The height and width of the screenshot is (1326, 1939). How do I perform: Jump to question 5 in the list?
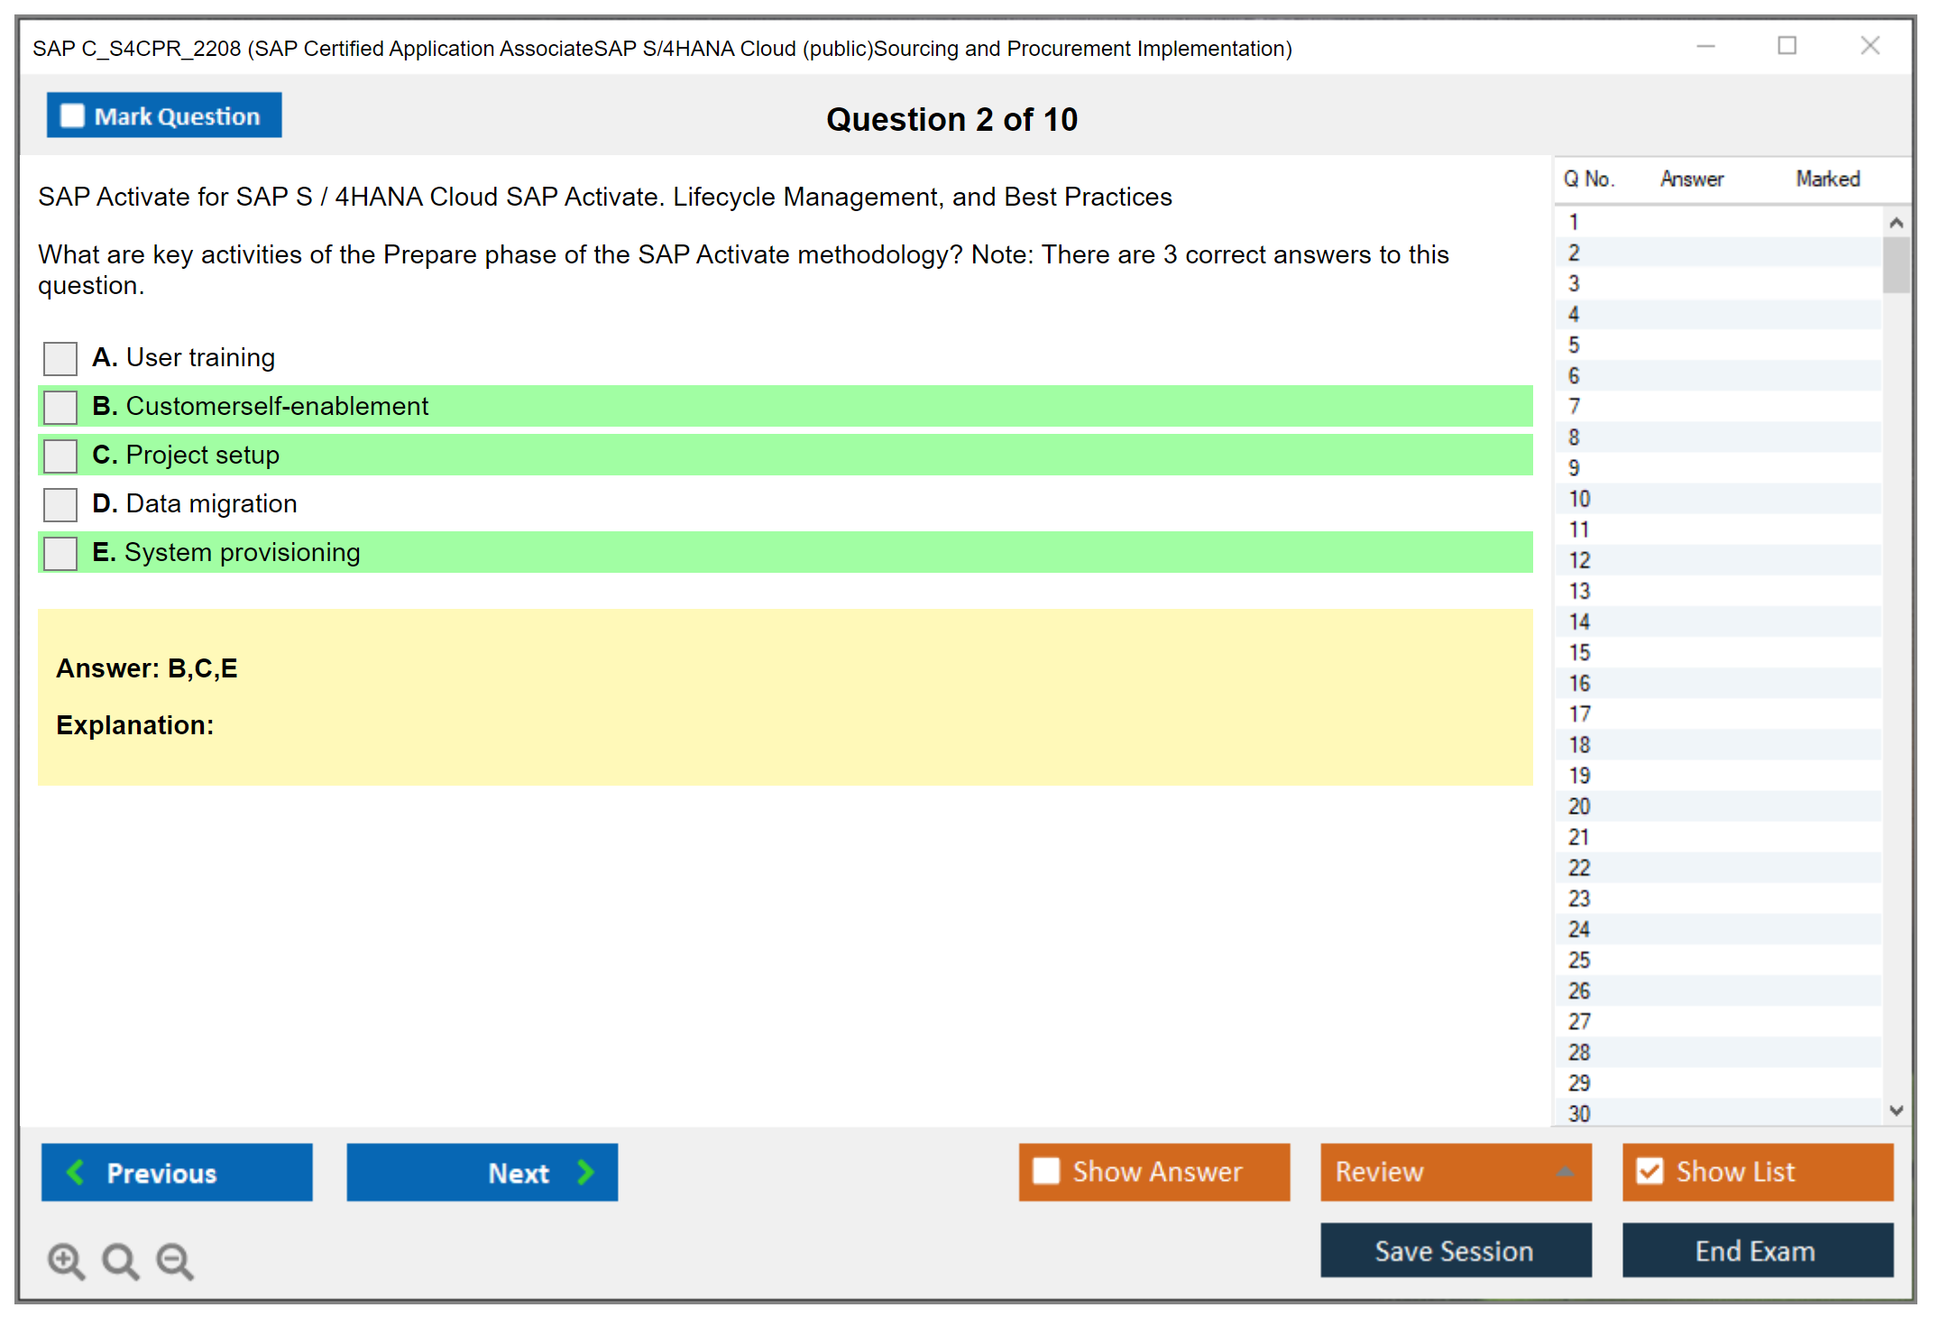[1574, 345]
